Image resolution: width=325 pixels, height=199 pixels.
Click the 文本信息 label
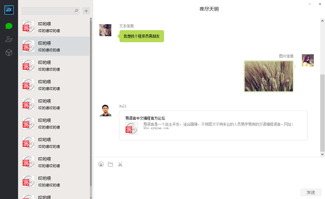tap(126, 26)
